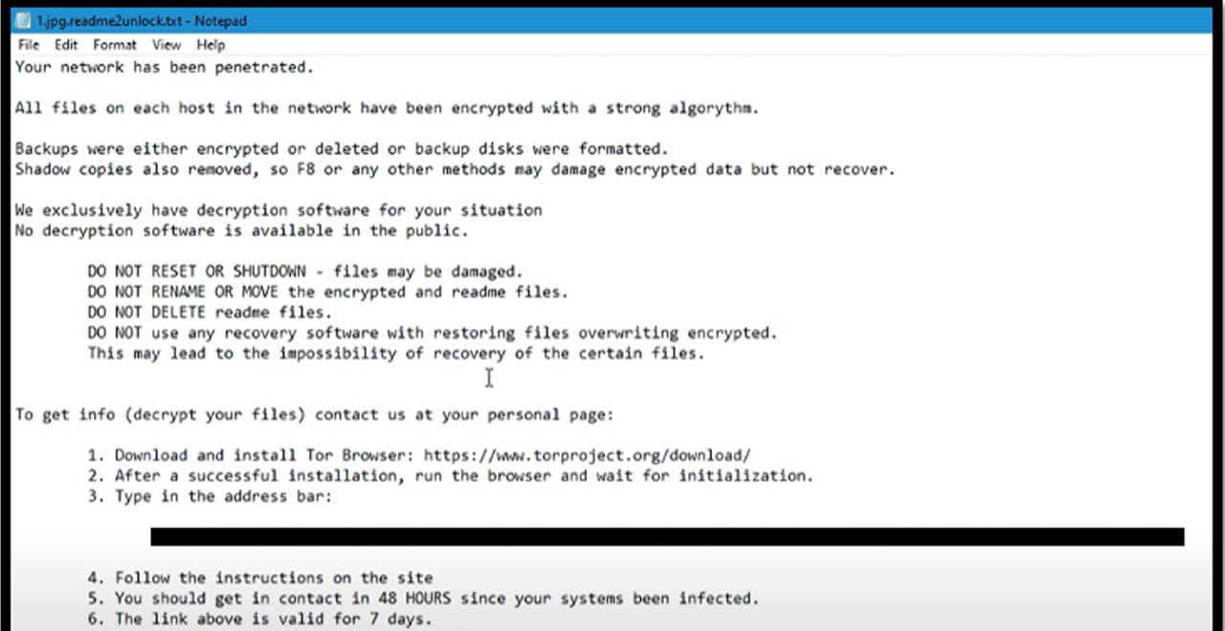This screenshot has width=1225, height=631.
Task: Click the line 'Your network has been penetrated.'
Action: tap(163, 67)
